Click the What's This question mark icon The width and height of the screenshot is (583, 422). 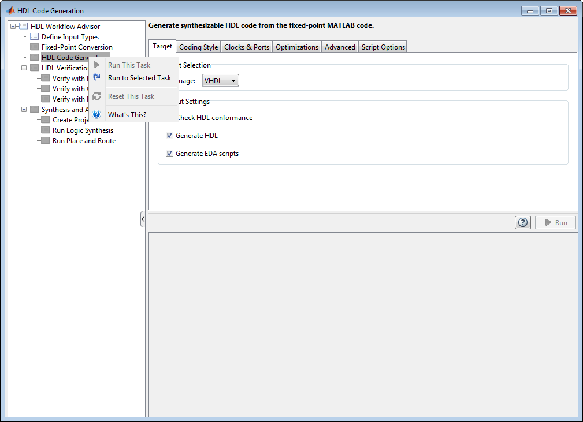point(96,114)
